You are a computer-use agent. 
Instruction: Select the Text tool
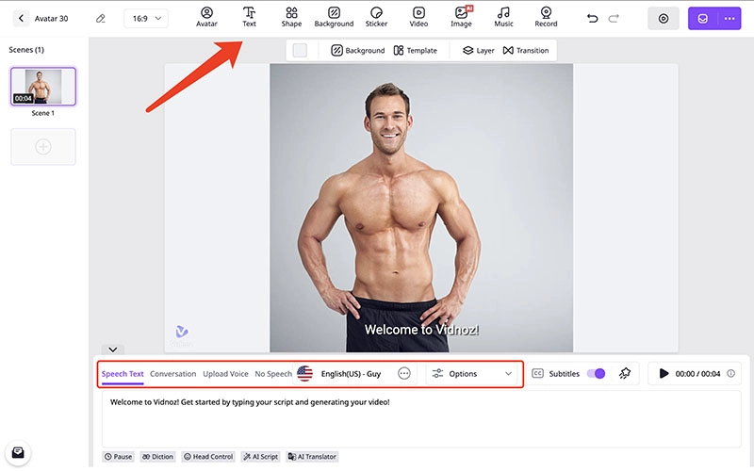[x=249, y=17]
